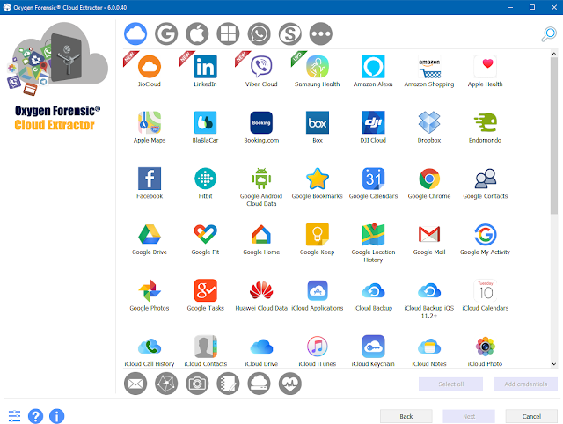
Task: Filter services by Google category
Action: (x=166, y=33)
